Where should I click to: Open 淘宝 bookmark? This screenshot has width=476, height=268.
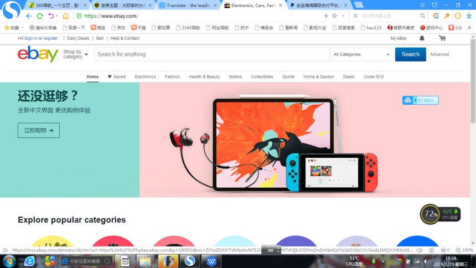click(98, 28)
